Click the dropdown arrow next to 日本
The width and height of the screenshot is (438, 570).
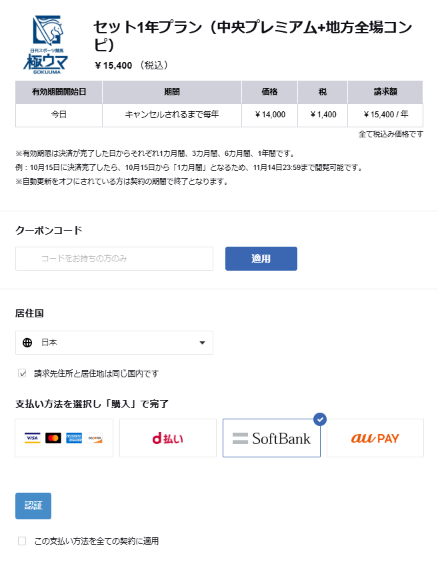(x=203, y=343)
